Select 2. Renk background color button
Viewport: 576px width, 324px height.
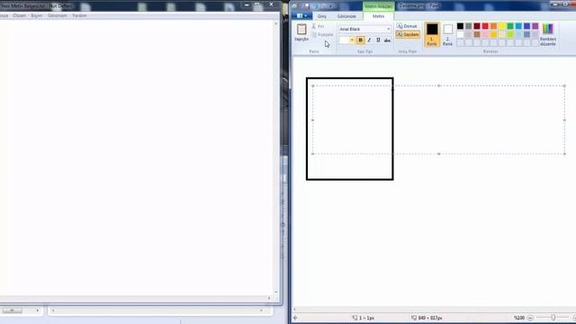coord(448,34)
